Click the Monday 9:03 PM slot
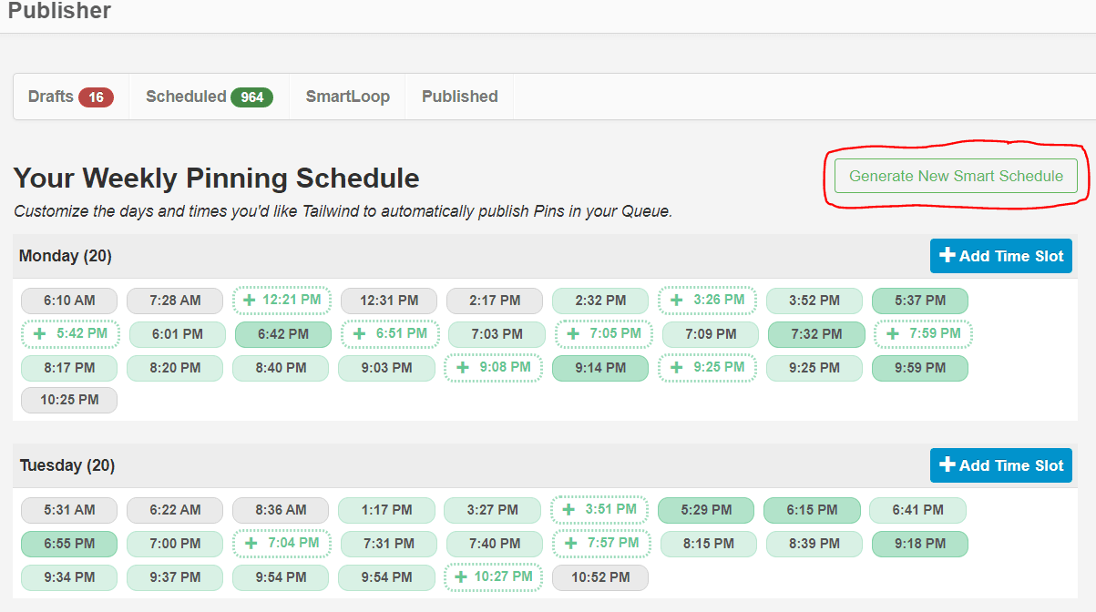This screenshot has height=612, width=1096. [386, 368]
